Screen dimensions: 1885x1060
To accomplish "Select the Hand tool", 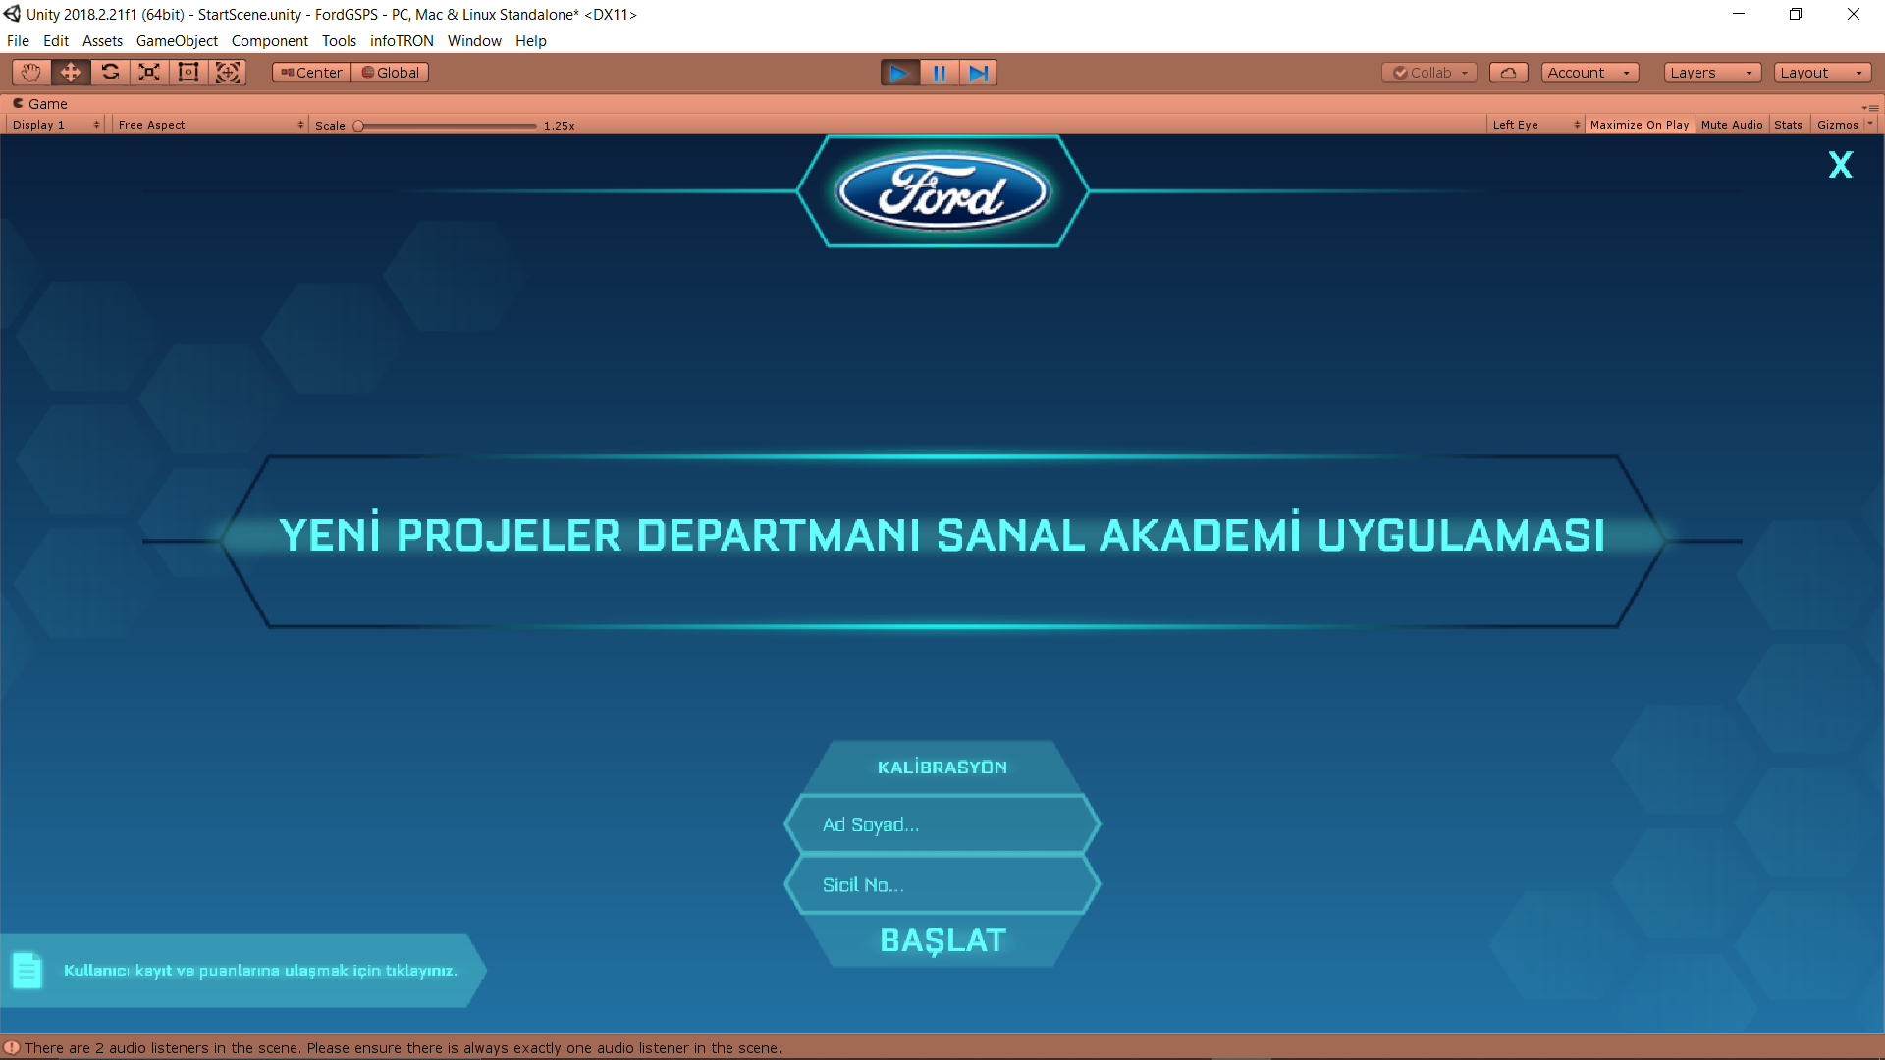I will [x=31, y=72].
